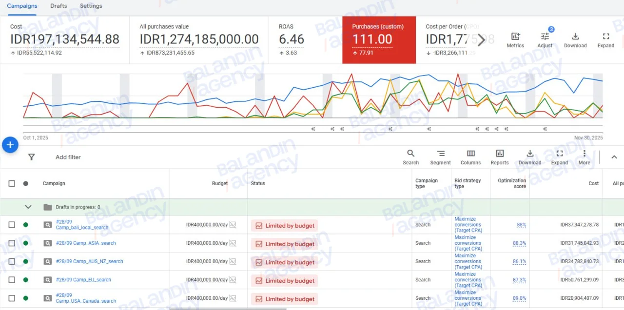
Task: Click search campaign icon for Camp_EU_search
Action: [48, 280]
